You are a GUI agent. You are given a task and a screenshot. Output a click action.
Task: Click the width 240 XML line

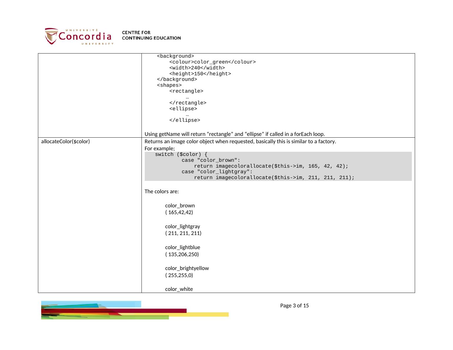[x=197, y=68]
